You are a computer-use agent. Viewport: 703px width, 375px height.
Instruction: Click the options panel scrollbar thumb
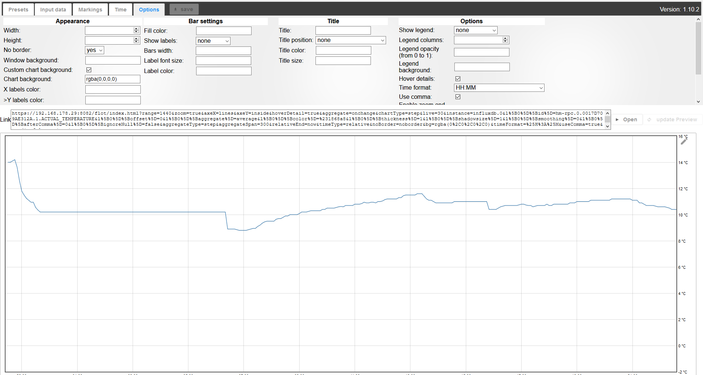point(698,48)
